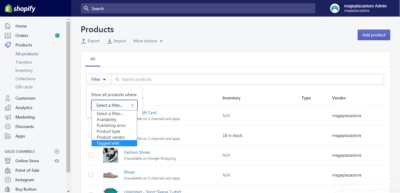400x193 pixels.
Task: Click the Instagram camera icon
Action: tap(8, 180)
